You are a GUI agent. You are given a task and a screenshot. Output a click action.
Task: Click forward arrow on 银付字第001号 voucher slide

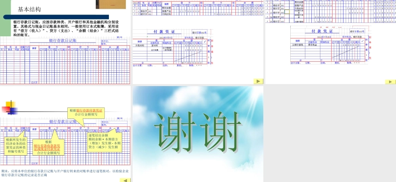click(258, 81)
